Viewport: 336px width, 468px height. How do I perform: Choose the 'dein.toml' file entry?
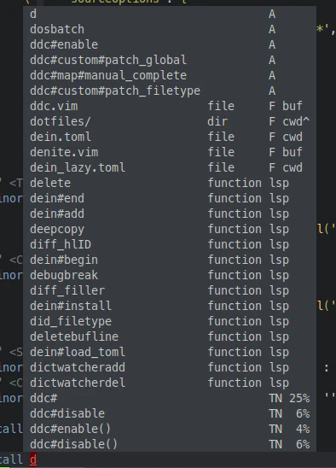[170, 137]
